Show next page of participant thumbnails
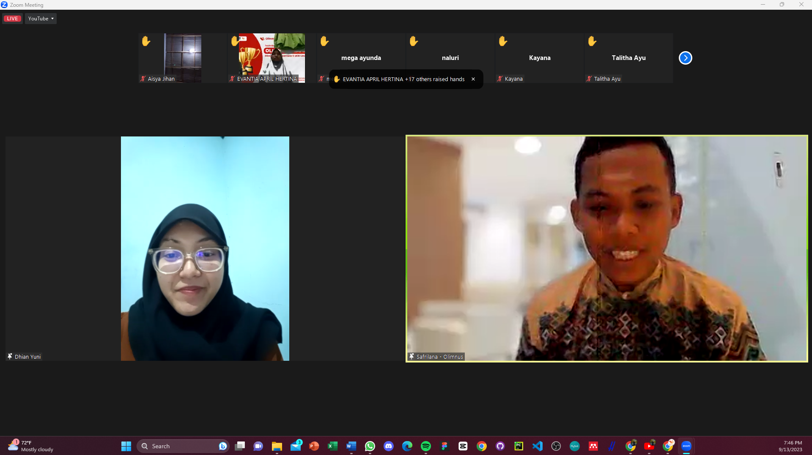The image size is (812, 455). [685, 58]
